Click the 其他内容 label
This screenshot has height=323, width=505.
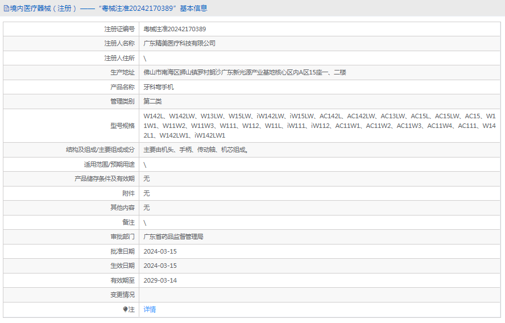pos(122,208)
